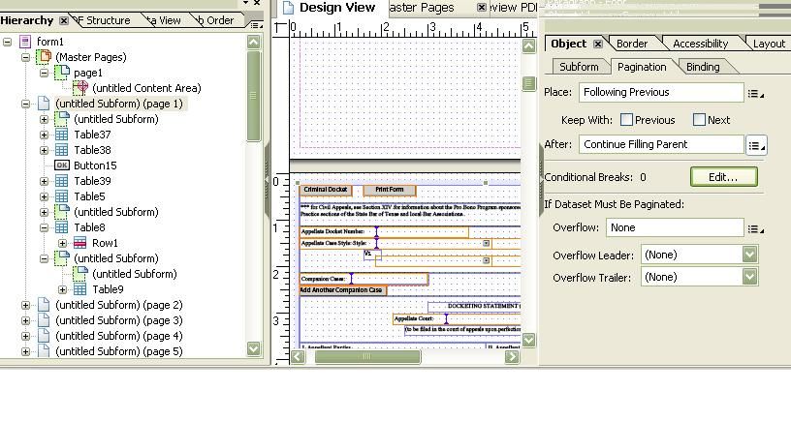Screen dimensions: 791x421
Task: Select the untitled Content Area icon
Action: pos(80,88)
